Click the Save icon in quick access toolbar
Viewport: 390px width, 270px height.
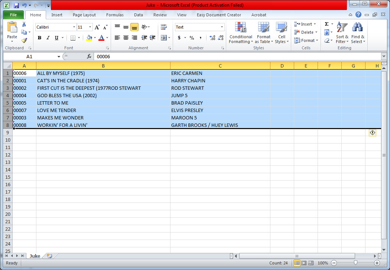(x=16, y=6)
